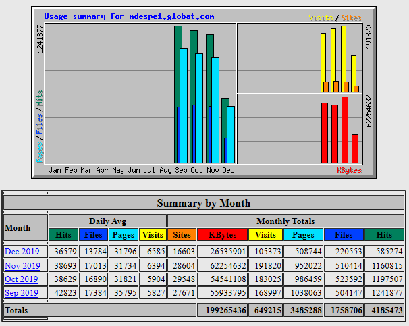
Task: Select the cyan Pages header under Daily Avg
Action: tap(124, 235)
